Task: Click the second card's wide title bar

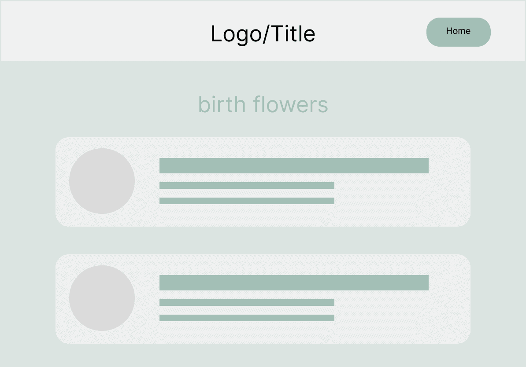Action: [x=294, y=283]
